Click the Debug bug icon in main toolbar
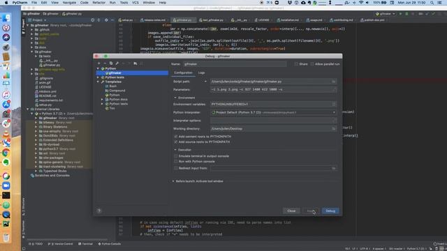The image size is (447, 251). 406,14
